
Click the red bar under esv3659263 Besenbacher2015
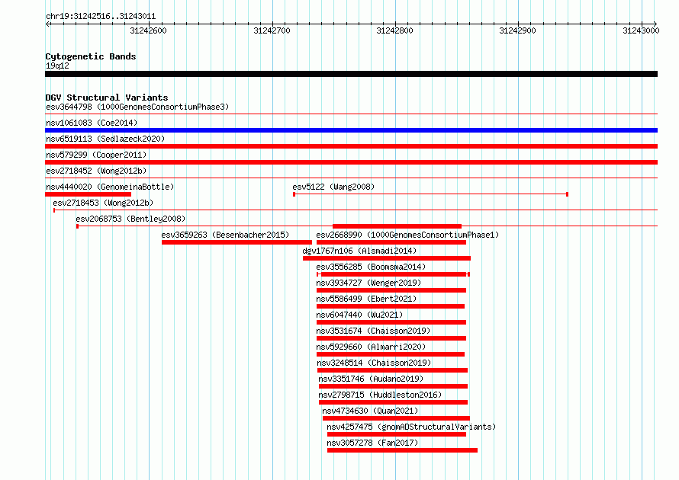237,242
